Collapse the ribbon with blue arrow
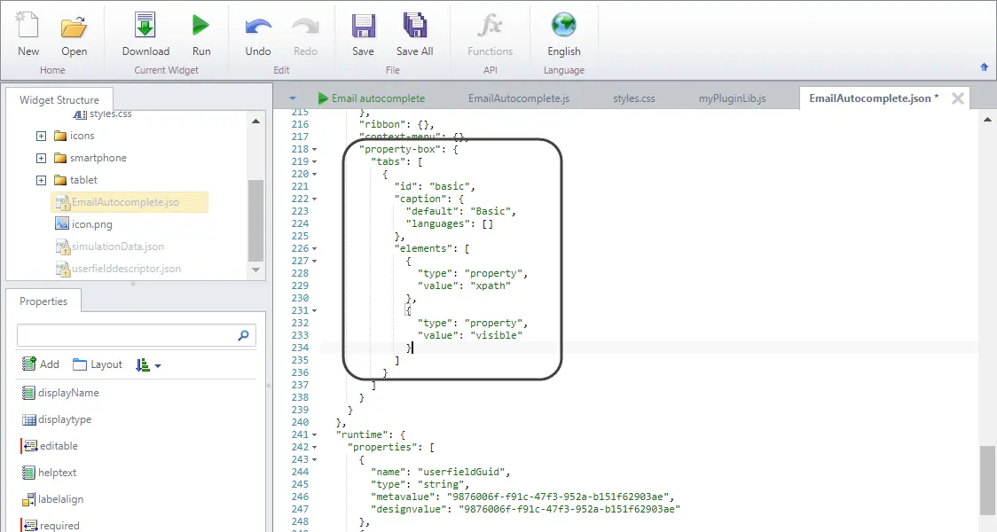The height and width of the screenshot is (532, 997). pos(984,66)
